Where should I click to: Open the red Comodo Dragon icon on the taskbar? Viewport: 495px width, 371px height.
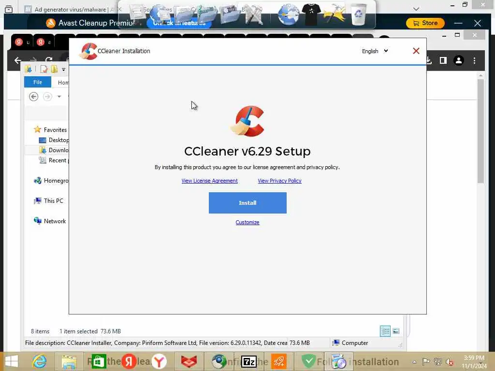189,361
